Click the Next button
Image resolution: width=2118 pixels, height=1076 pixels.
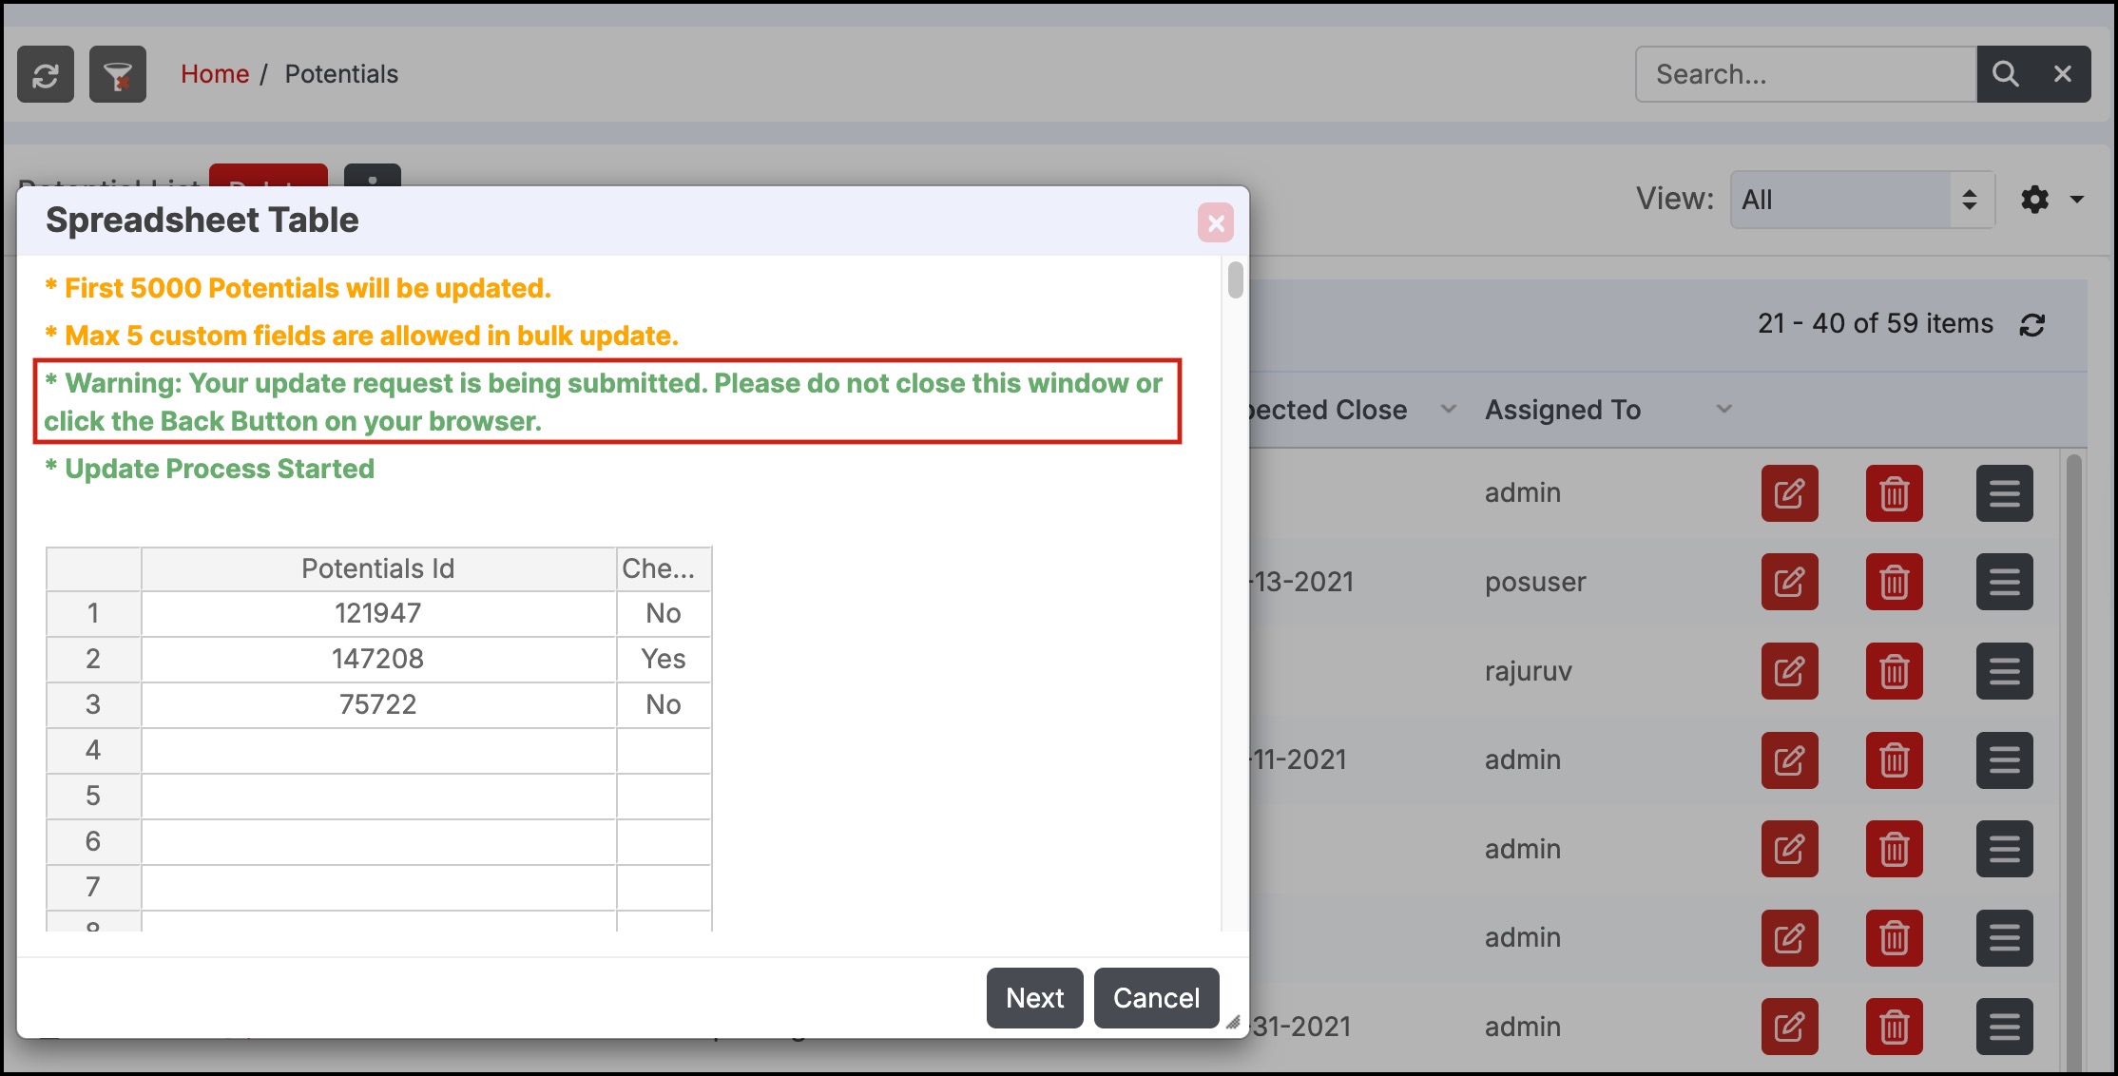pos(1034,998)
